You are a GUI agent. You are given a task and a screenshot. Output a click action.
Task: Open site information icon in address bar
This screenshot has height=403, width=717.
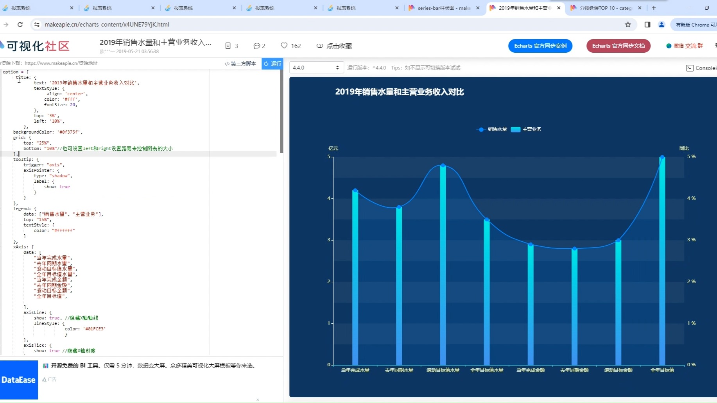click(x=37, y=25)
